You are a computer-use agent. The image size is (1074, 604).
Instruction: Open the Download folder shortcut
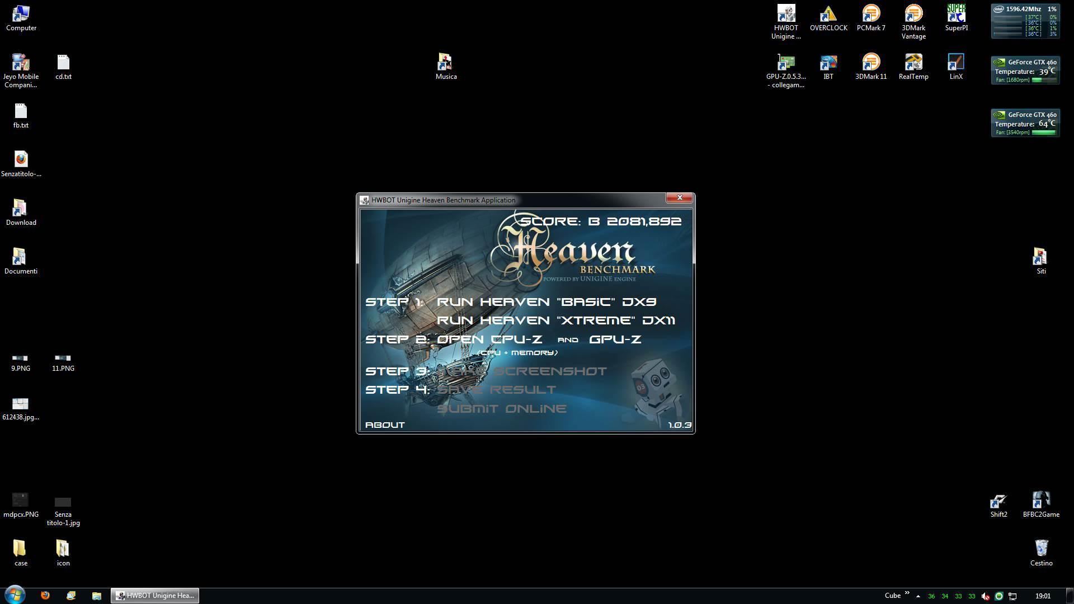coord(21,213)
